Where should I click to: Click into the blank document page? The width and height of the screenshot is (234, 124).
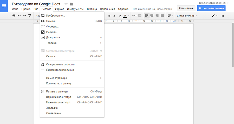coord(149,73)
